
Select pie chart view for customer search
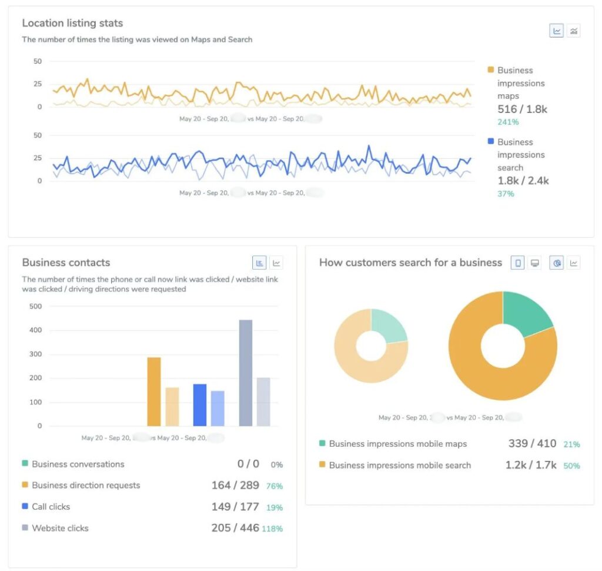556,263
